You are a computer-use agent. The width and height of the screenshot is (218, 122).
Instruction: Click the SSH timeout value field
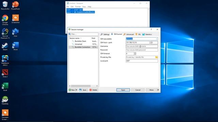pos(130,54)
